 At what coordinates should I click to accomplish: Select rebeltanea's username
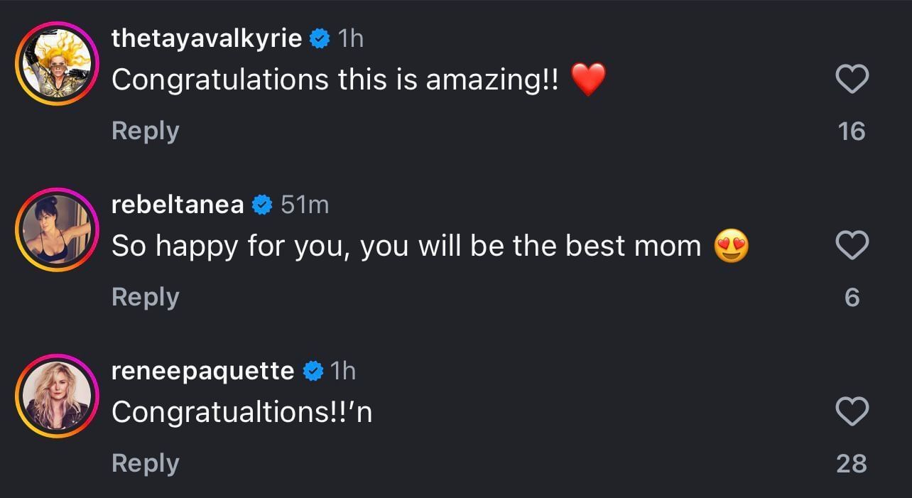(176, 204)
